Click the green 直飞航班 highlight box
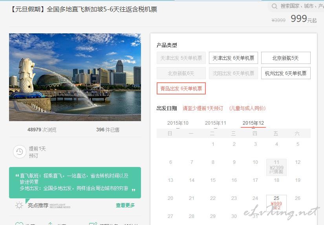The width and height of the screenshot is (324, 225). [x=75, y=183]
